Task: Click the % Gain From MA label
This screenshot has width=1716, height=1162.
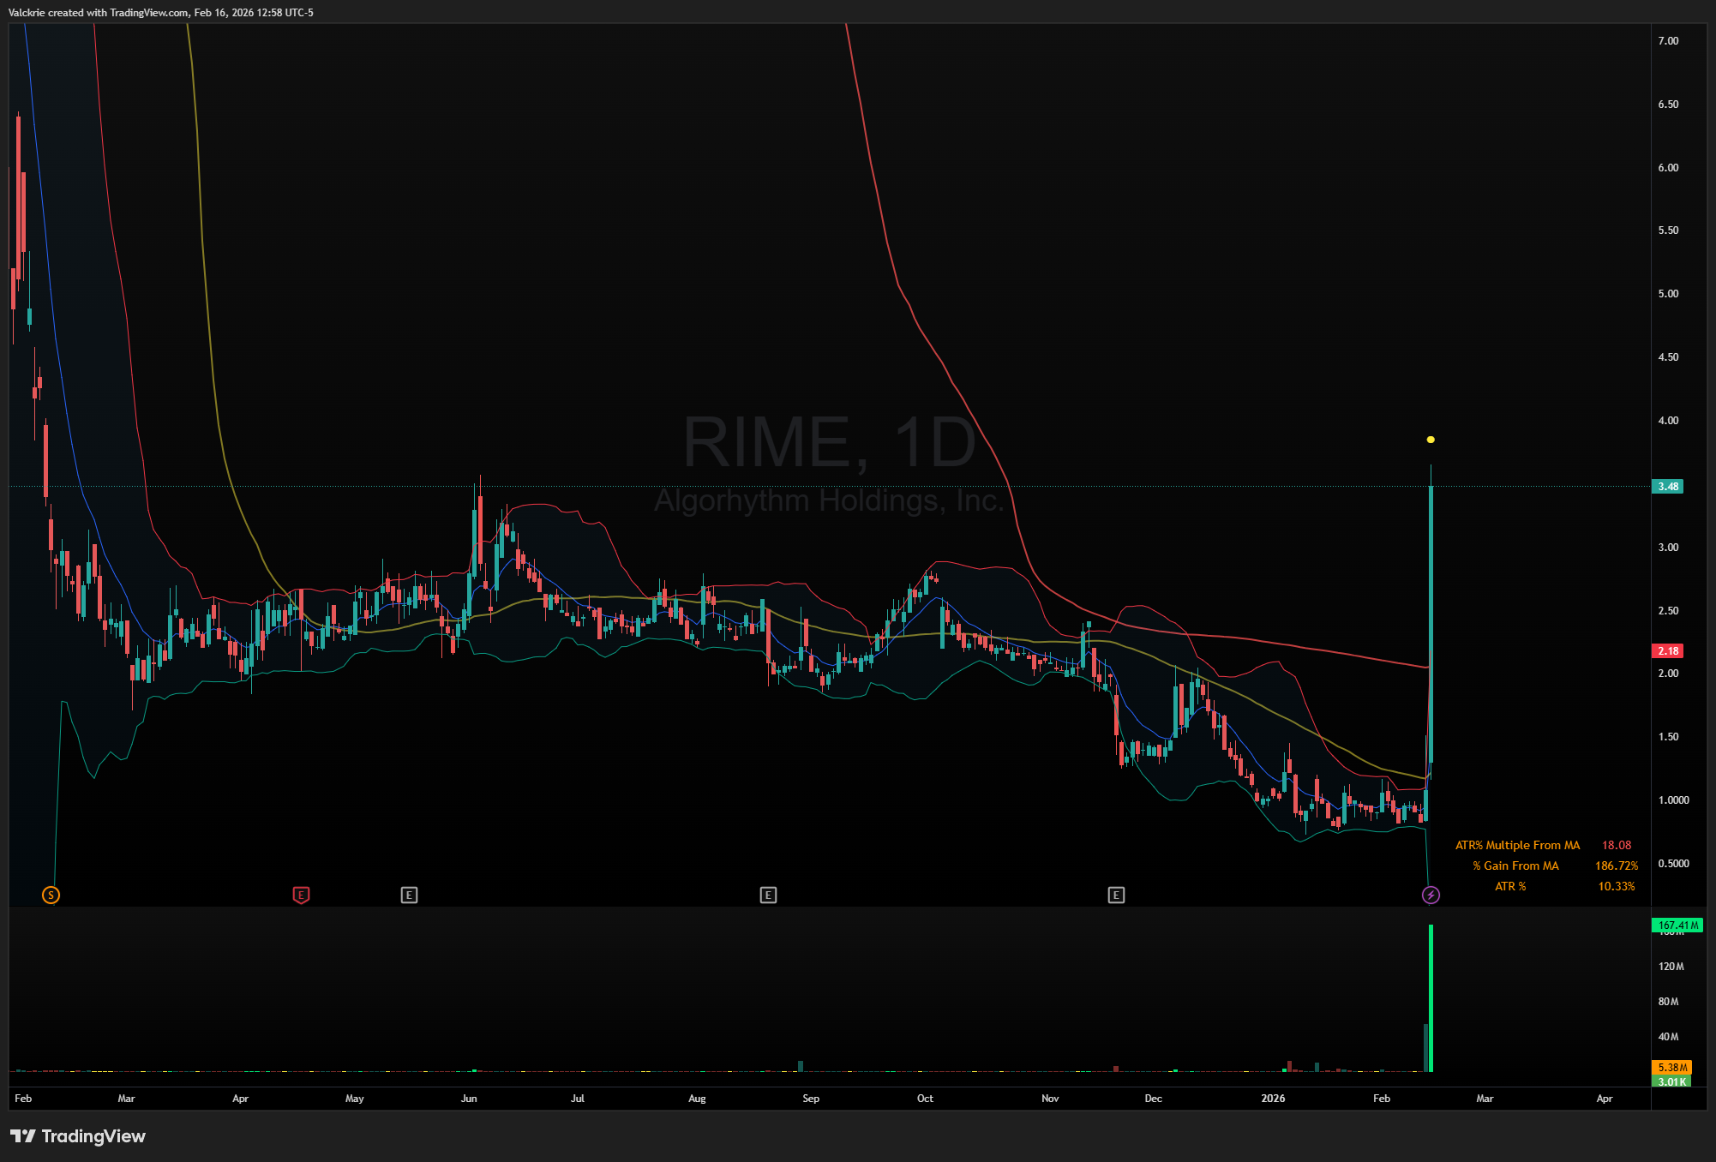Action: [x=1515, y=866]
